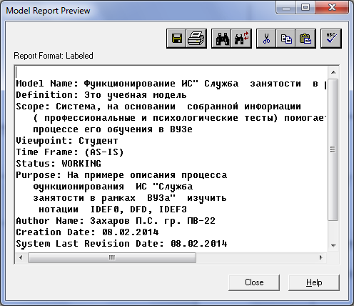
Task: Click the horizontal scrollbar thumb
Action: [112, 257]
